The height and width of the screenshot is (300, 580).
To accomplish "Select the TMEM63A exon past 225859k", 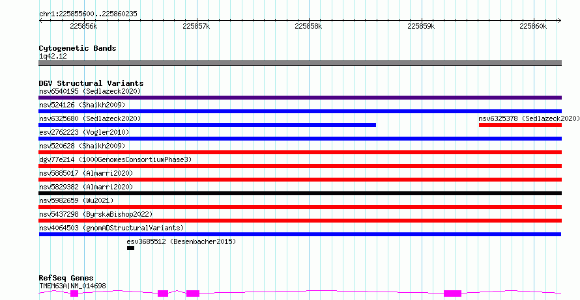I will [x=453, y=293].
